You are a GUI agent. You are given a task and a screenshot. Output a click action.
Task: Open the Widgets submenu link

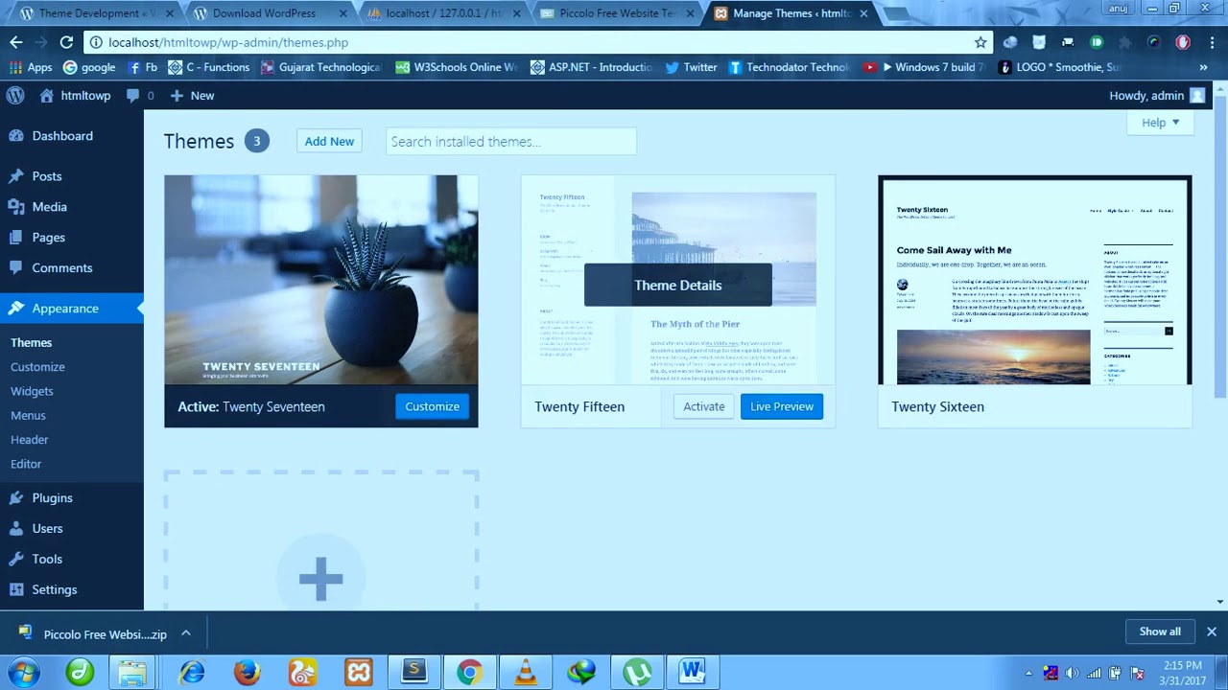tap(32, 391)
